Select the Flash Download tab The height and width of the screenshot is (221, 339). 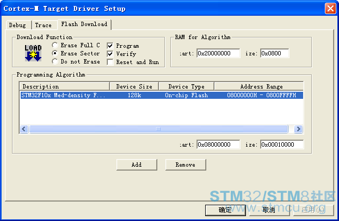point(84,24)
